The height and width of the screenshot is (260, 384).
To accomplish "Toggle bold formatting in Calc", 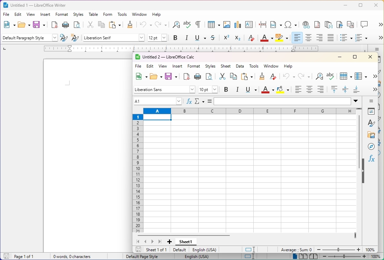I will [x=226, y=90].
